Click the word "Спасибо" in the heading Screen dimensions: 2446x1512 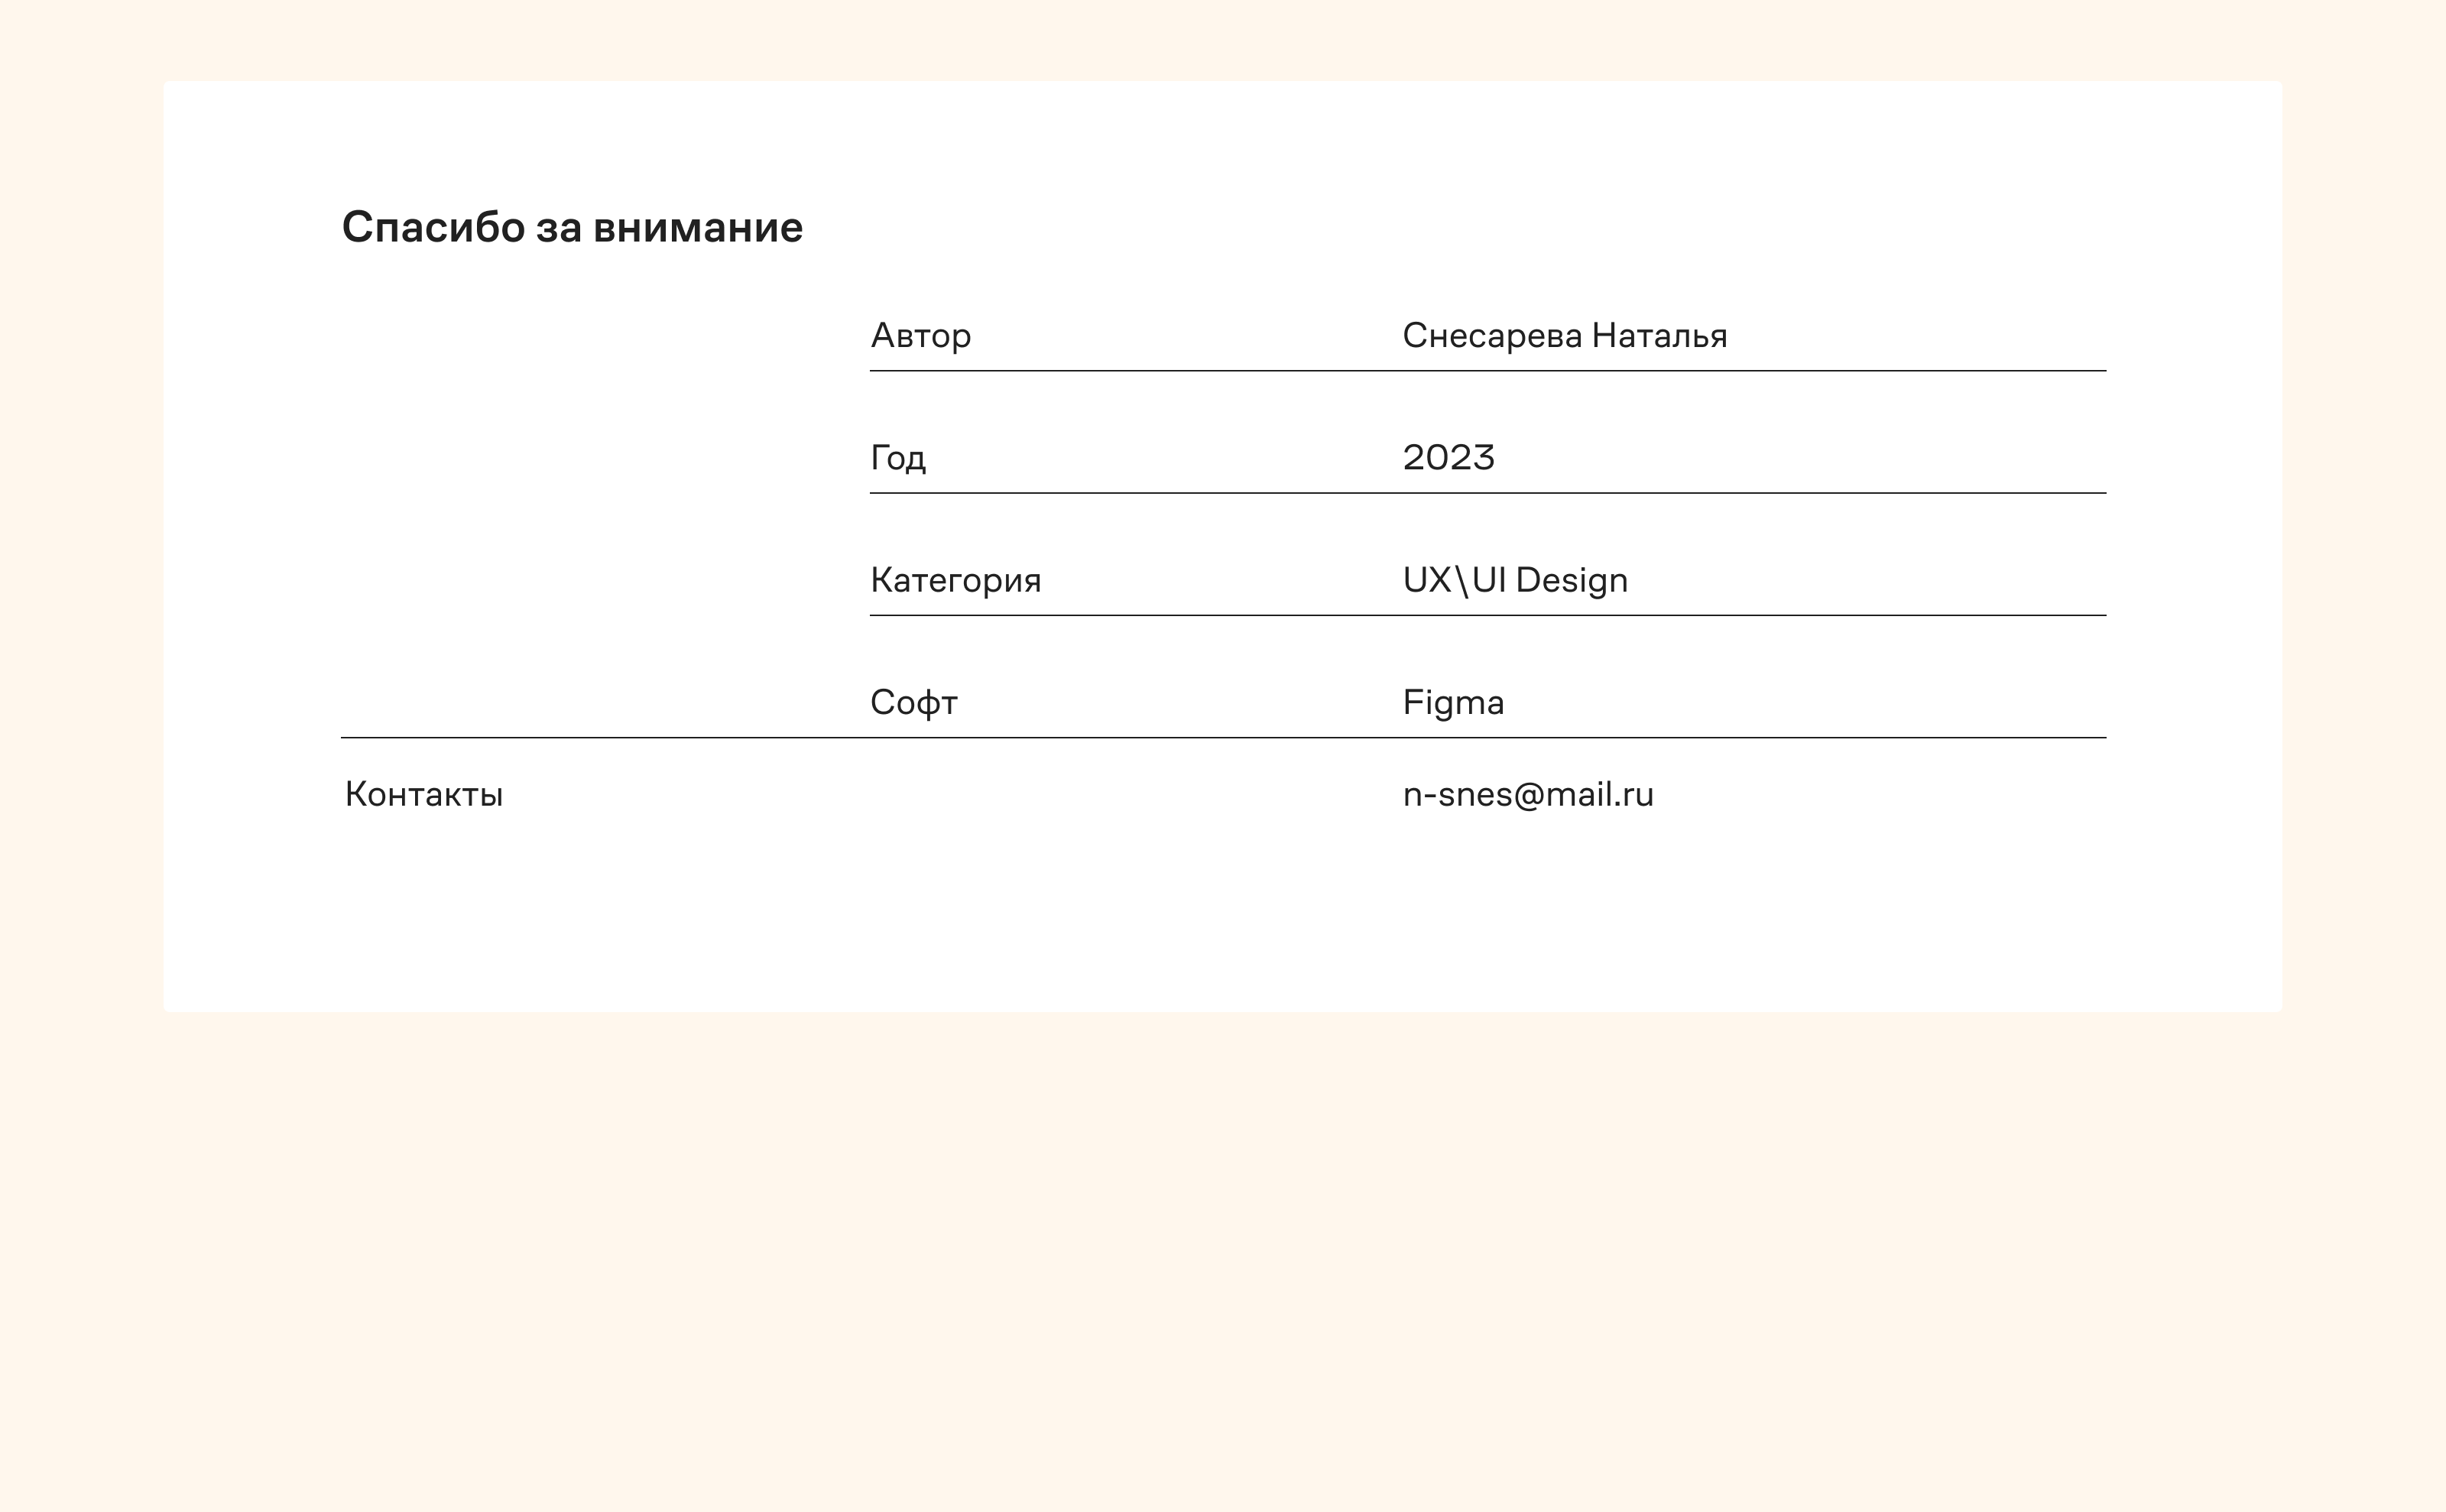tap(433, 228)
